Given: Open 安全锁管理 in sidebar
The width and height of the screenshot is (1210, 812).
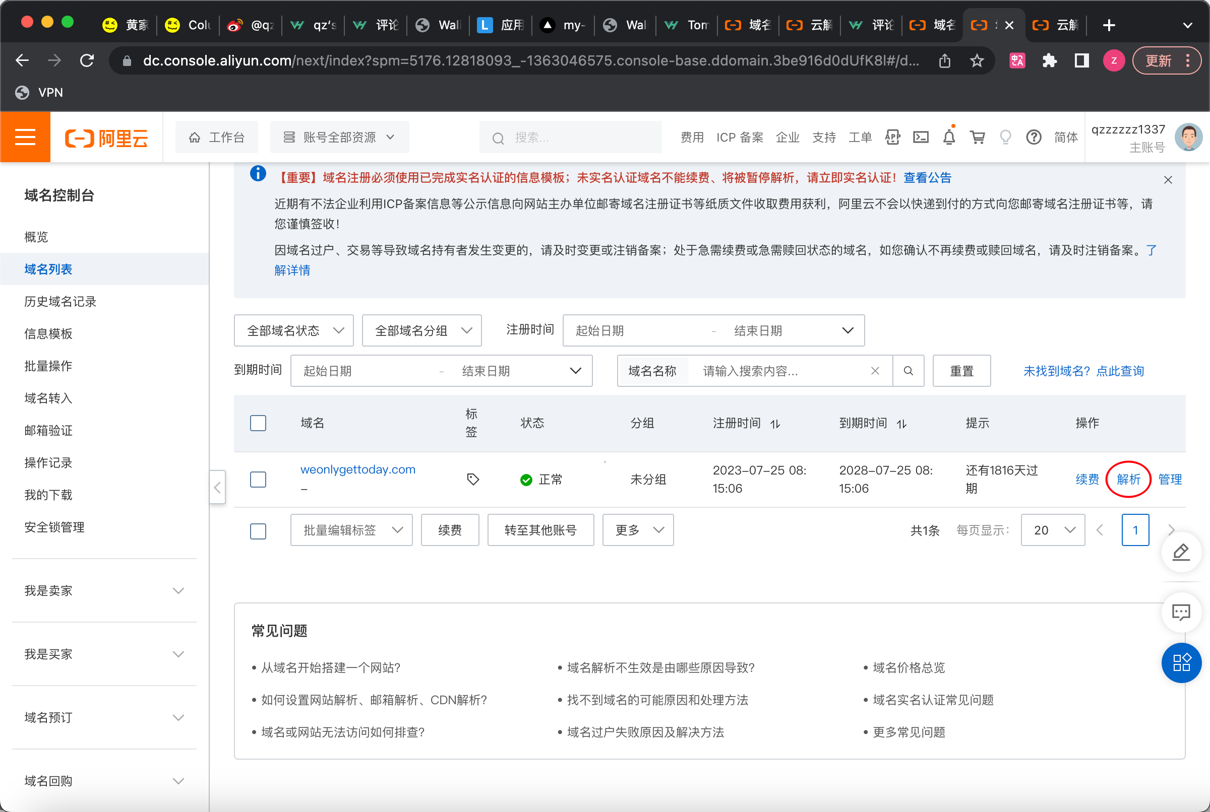Looking at the screenshot, I should click(x=54, y=527).
